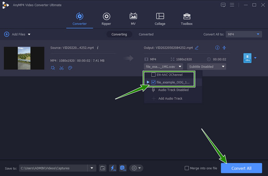Expand the Add Files dropdown arrow
The height and width of the screenshot is (176, 268).
coord(29,34)
